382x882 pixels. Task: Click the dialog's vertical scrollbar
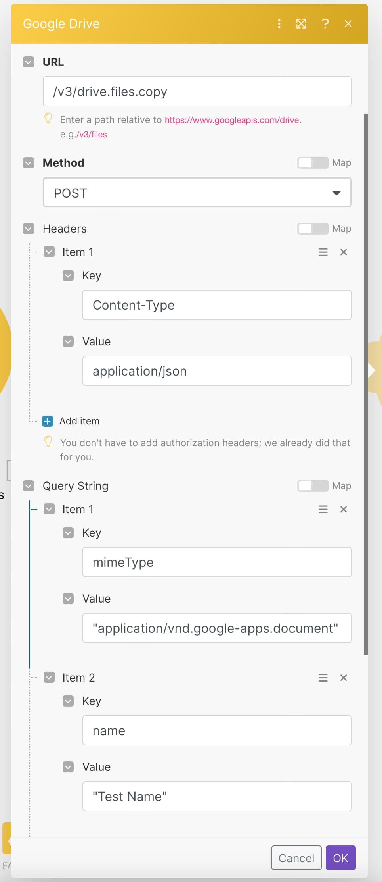[x=366, y=383]
